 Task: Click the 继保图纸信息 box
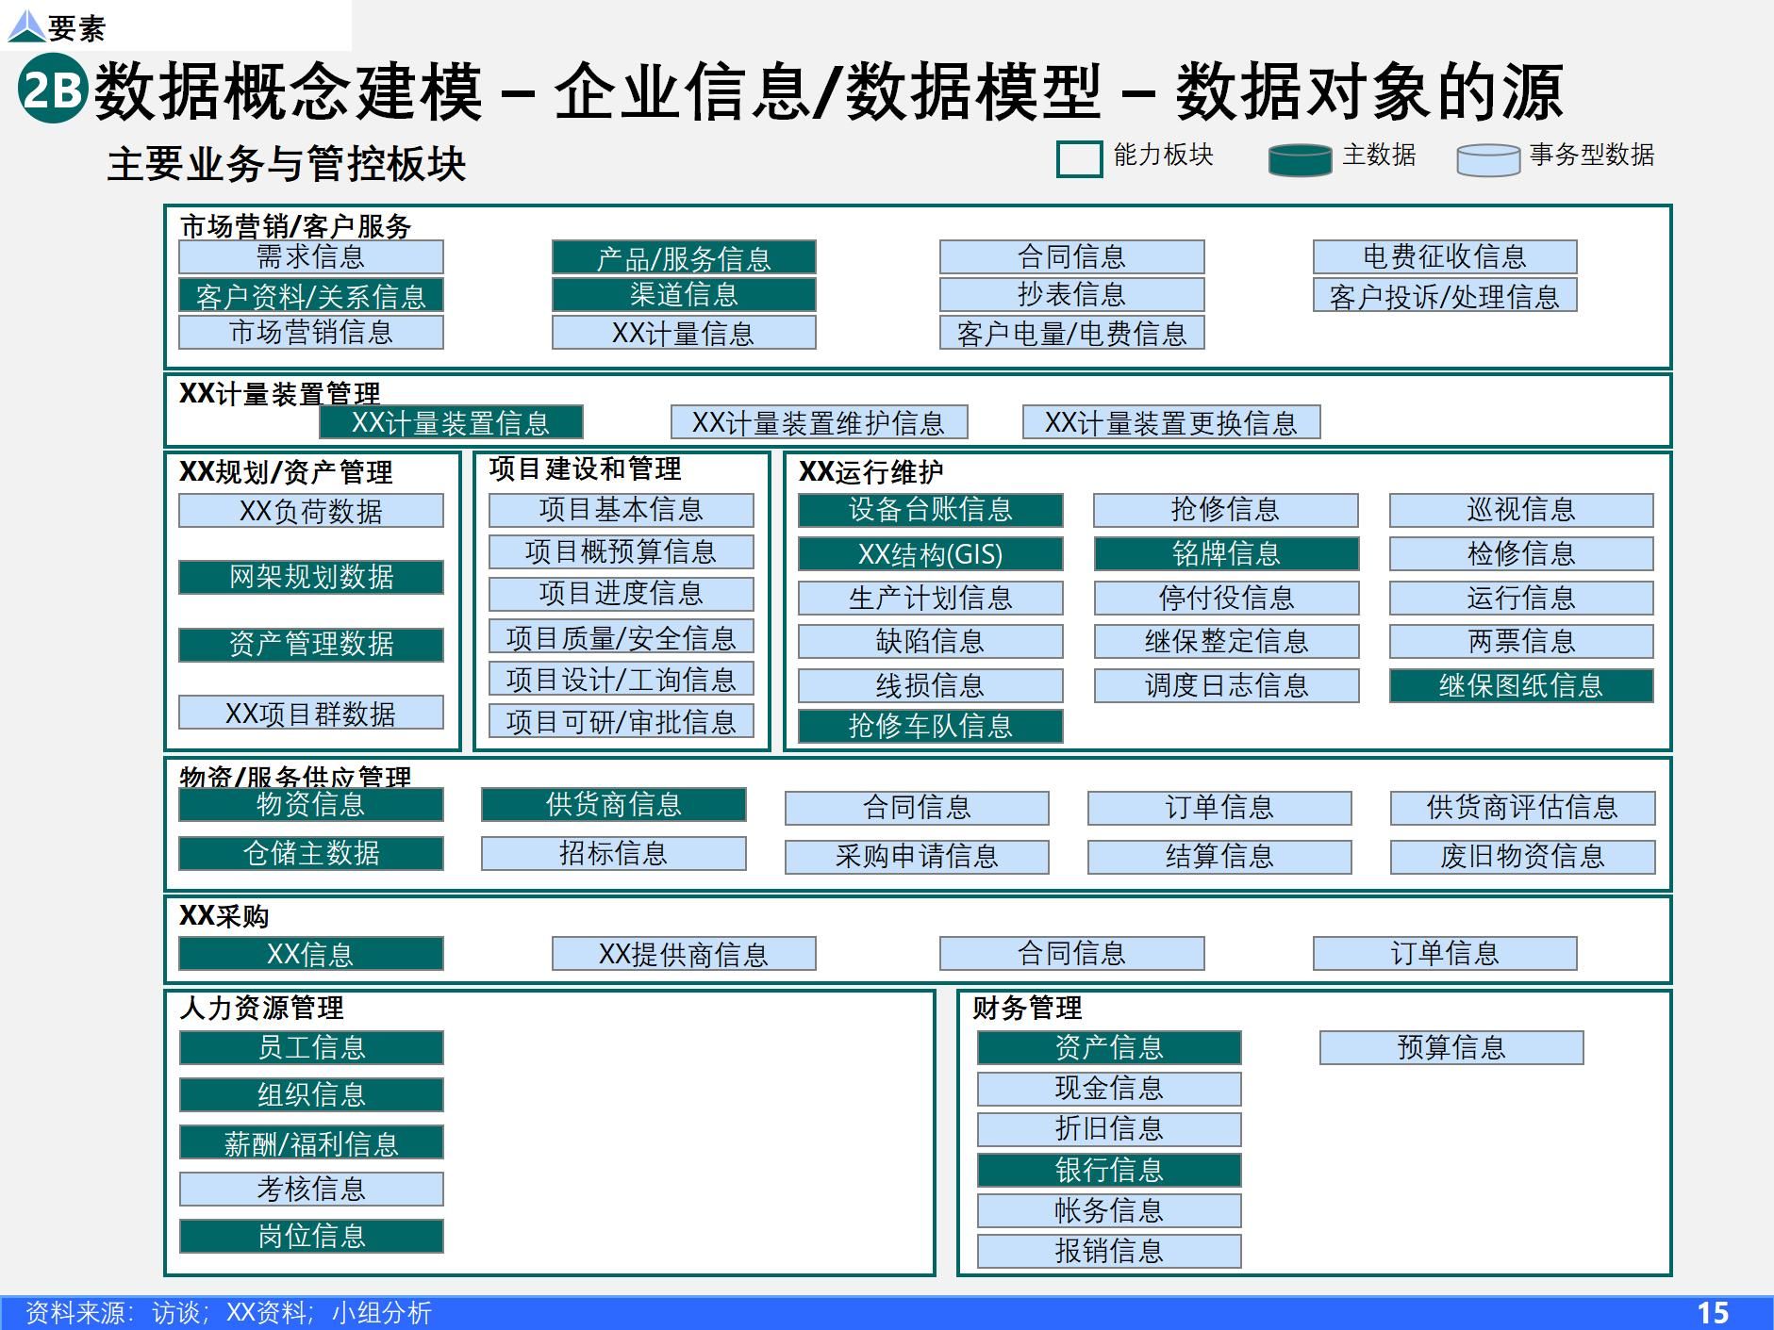[1521, 685]
